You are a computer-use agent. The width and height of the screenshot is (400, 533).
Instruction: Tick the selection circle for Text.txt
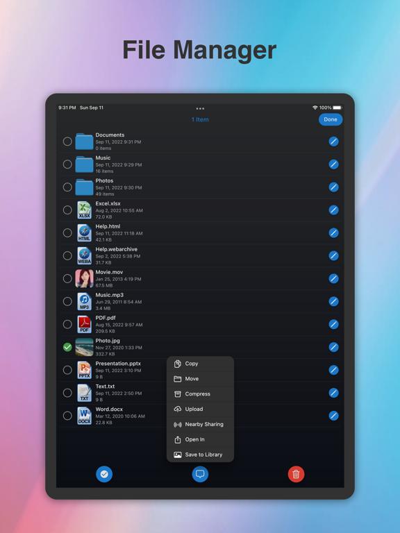tap(67, 393)
